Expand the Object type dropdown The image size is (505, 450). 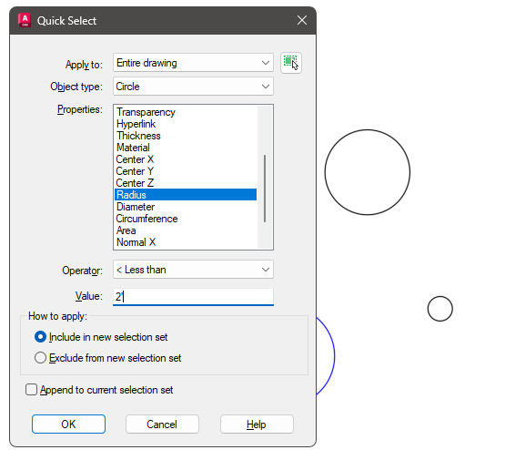193,86
